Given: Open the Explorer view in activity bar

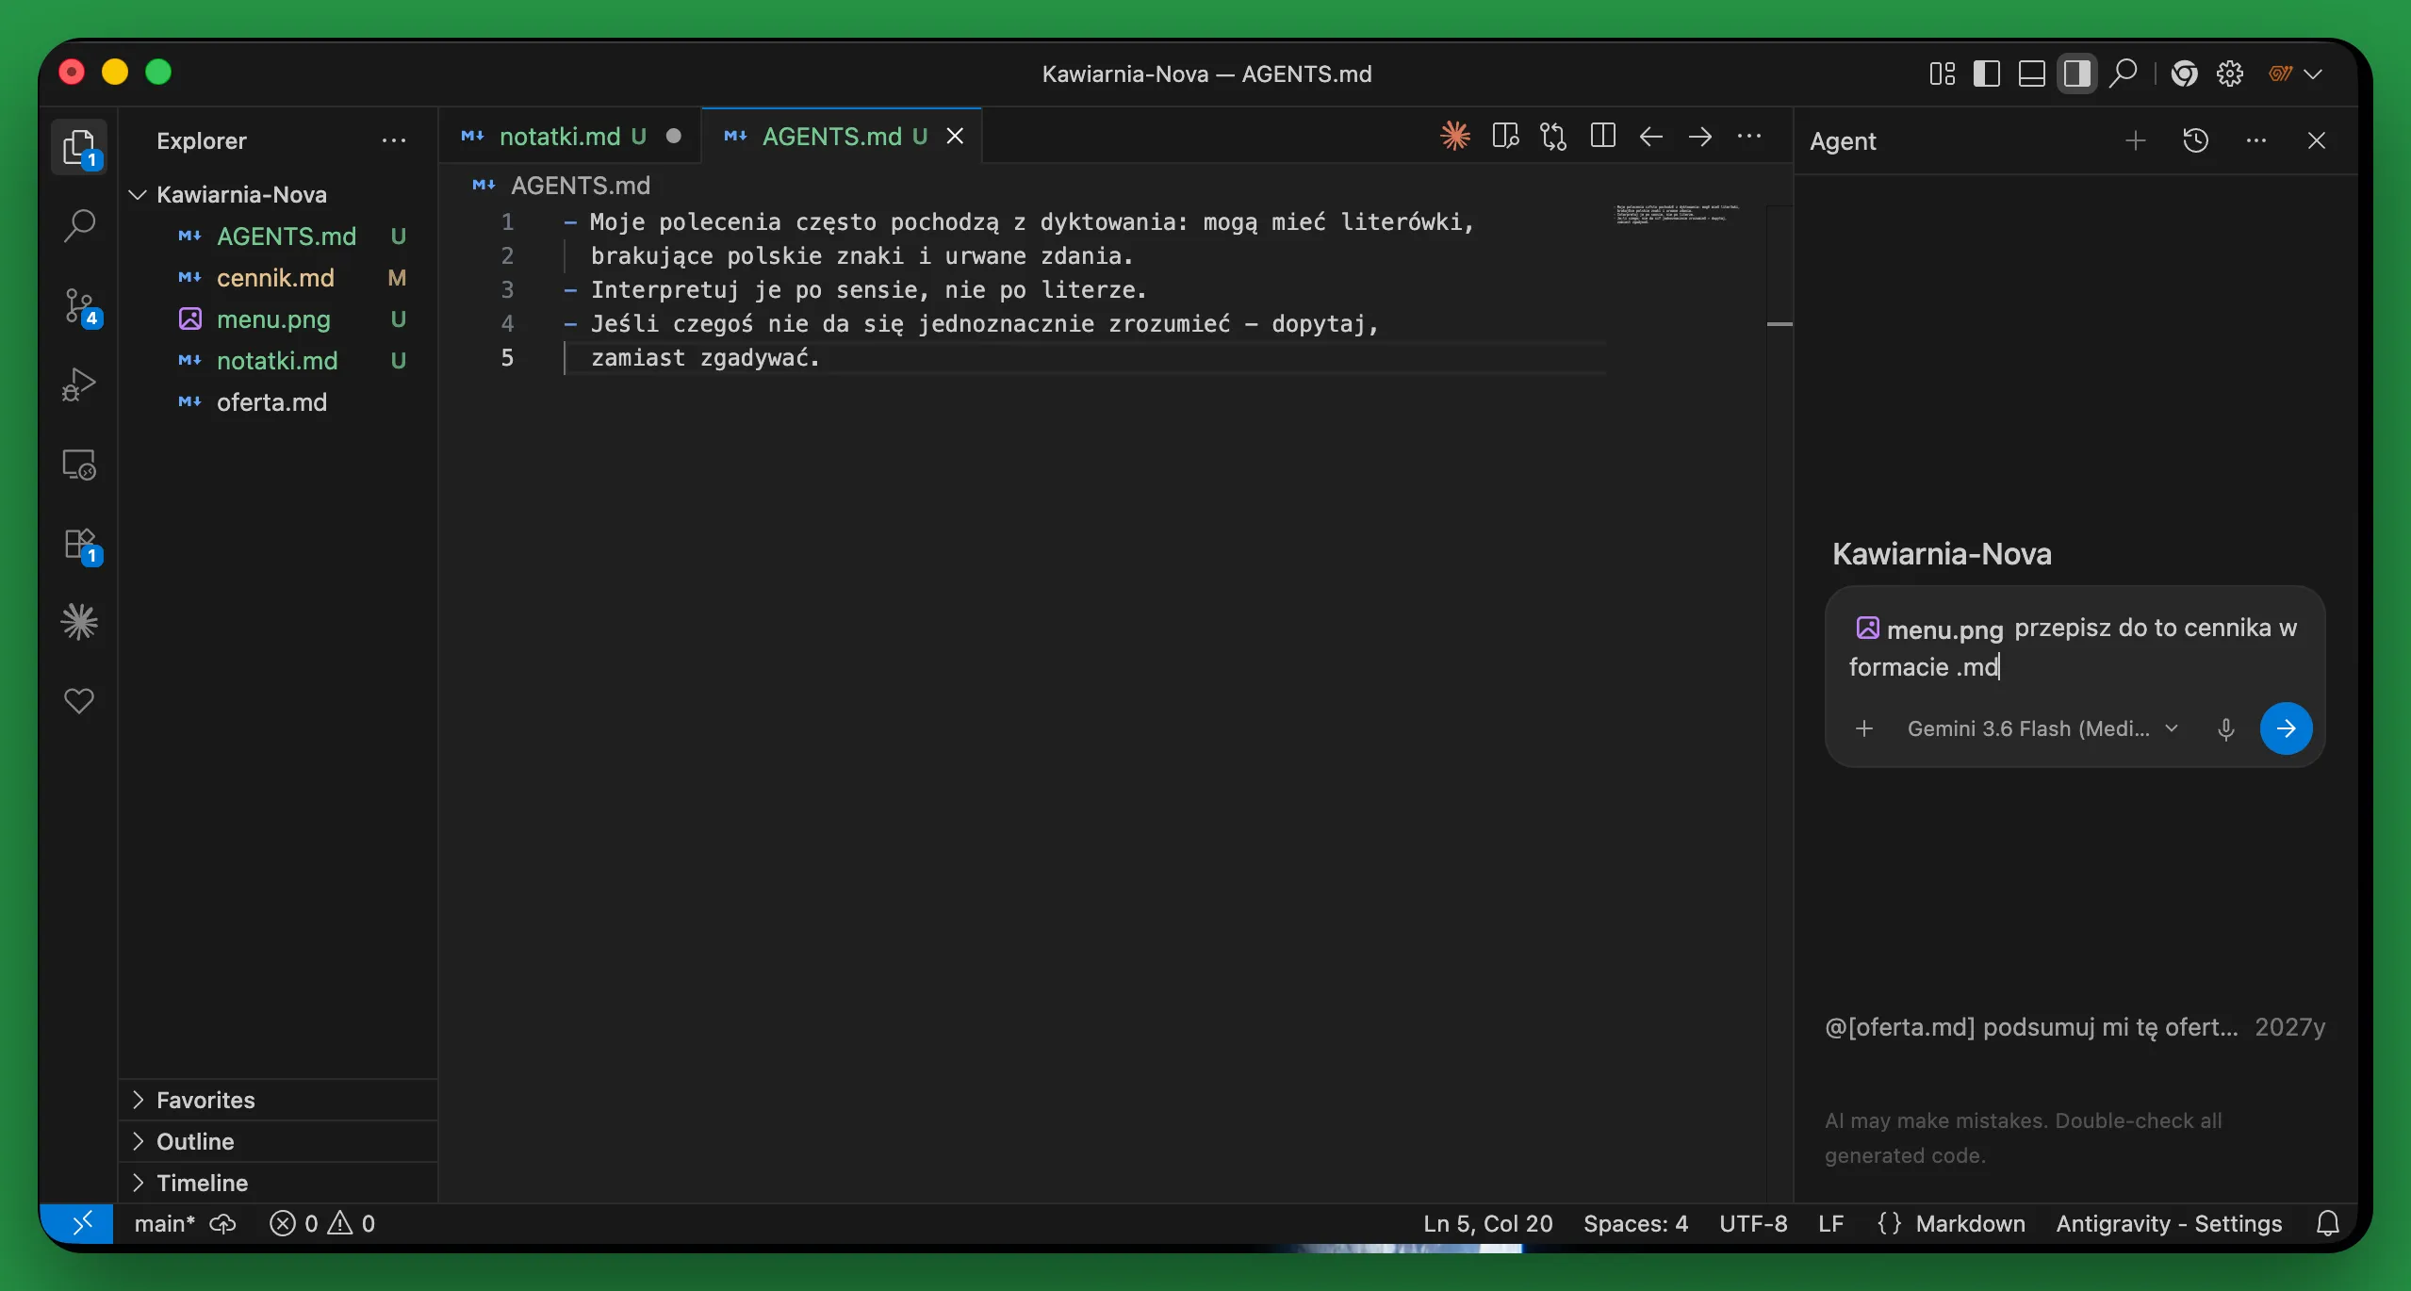Looking at the screenshot, I should 79,148.
